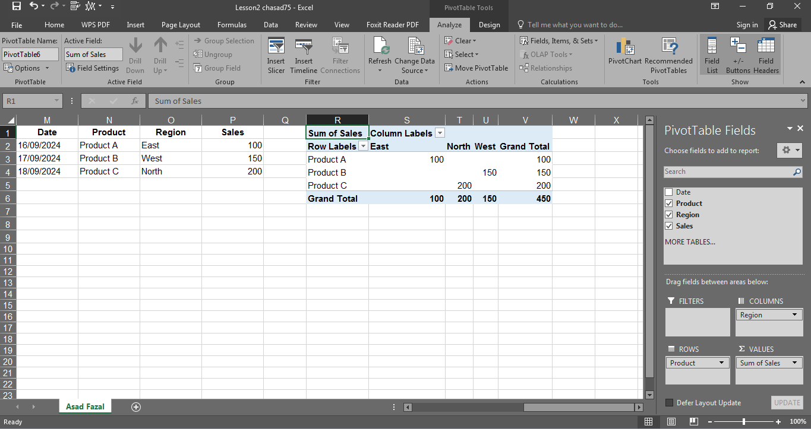Viewport: 811px width, 429px height.
Task: Insert a Slicer for the PivotTable
Action: click(276, 56)
